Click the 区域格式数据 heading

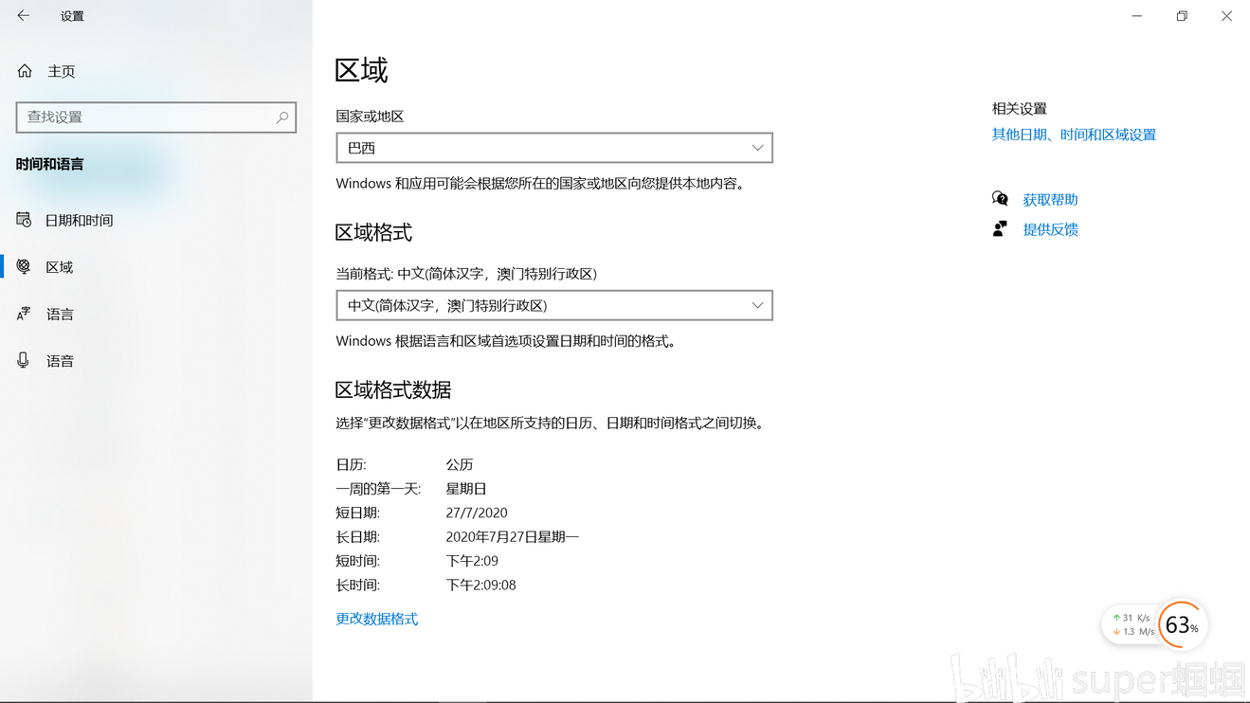[393, 389]
